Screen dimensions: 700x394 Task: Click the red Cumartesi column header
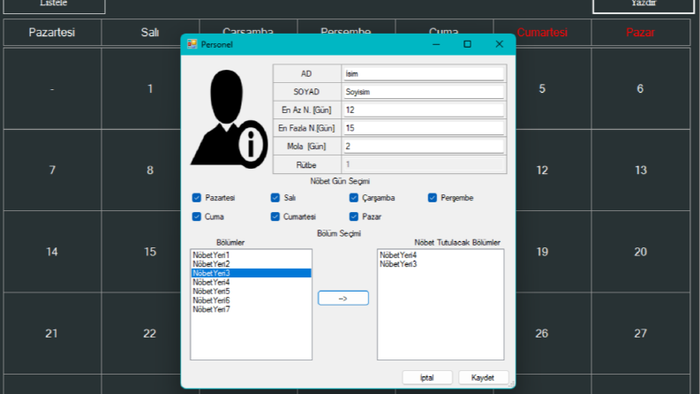click(x=542, y=32)
